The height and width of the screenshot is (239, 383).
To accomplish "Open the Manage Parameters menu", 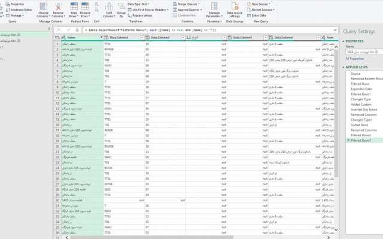I will (214, 10).
